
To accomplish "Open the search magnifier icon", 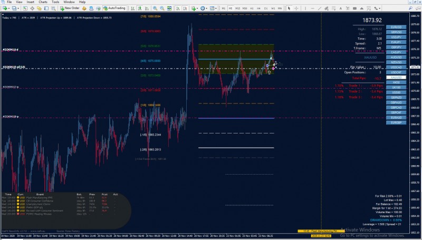I will 411,8.
